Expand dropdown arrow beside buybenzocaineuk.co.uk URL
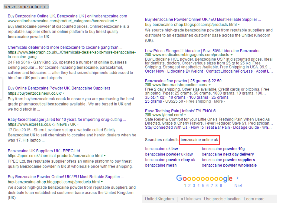The height and width of the screenshot is (204, 285). [64, 93]
